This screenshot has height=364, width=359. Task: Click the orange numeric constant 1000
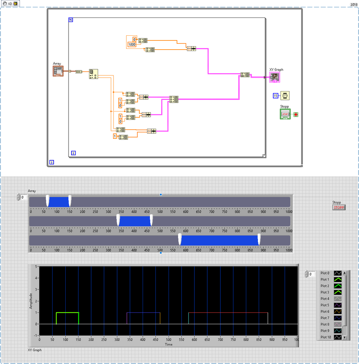tap(132, 44)
